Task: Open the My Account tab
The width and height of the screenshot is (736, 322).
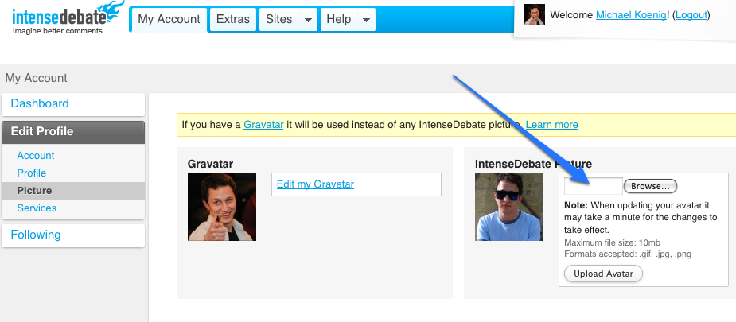Action: [168, 19]
